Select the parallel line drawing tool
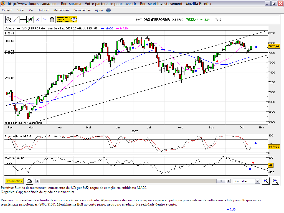The height and width of the screenshot is (213, 284). coord(45,19)
